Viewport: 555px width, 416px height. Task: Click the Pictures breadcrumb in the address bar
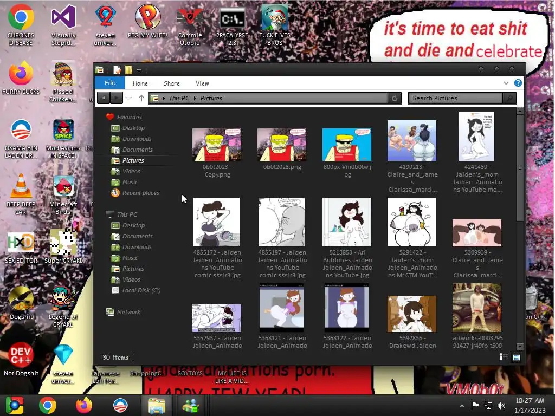[211, 98]
